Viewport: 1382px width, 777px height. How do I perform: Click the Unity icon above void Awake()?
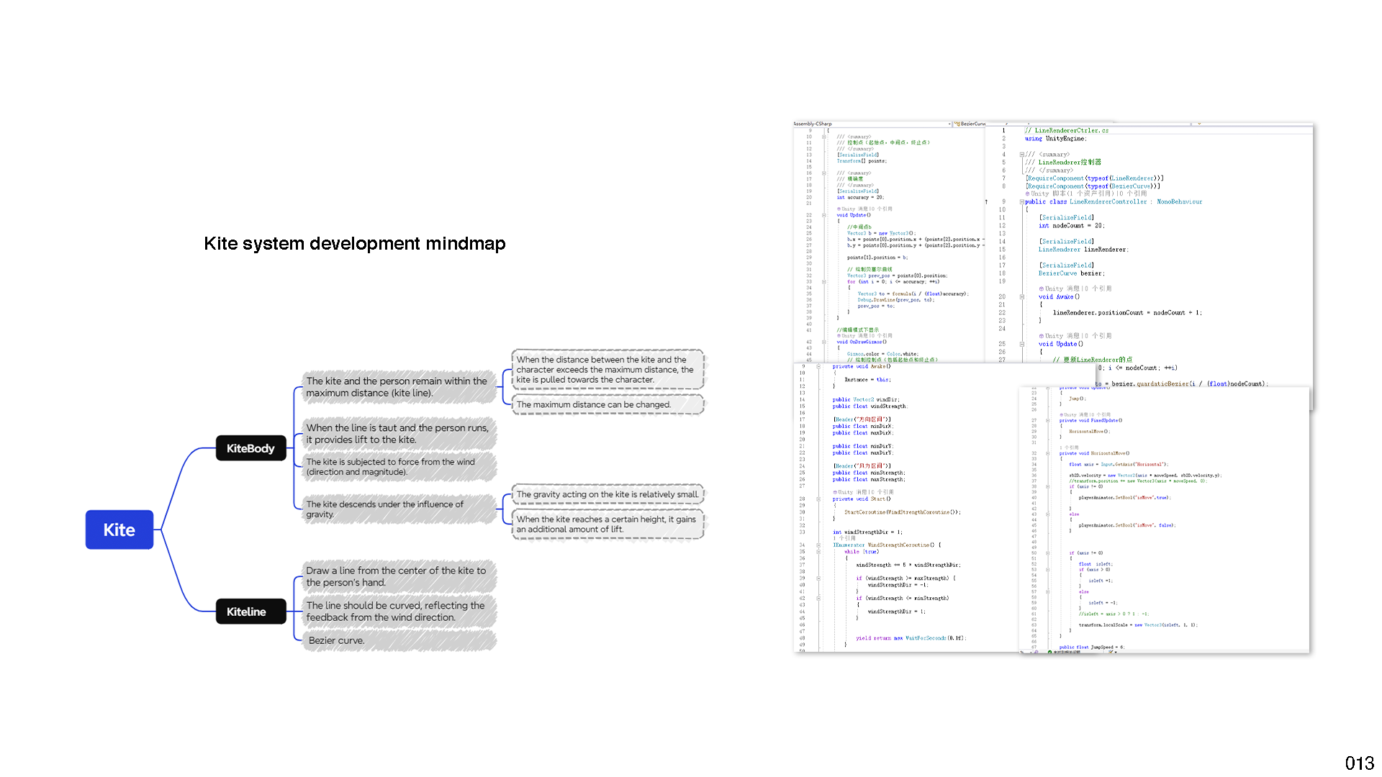(1042, 288)
